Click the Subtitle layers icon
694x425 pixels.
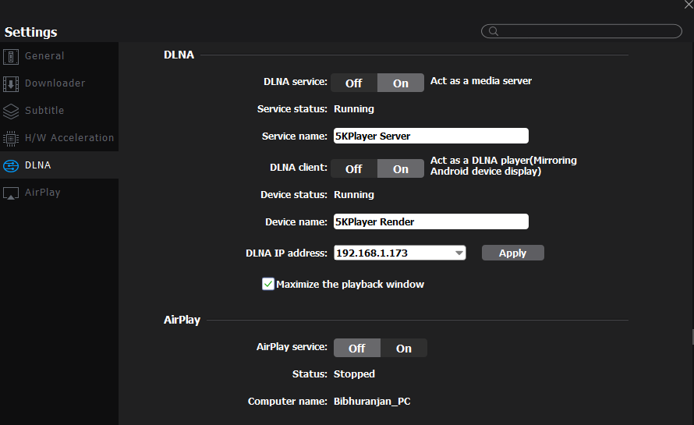pos(11,111)
